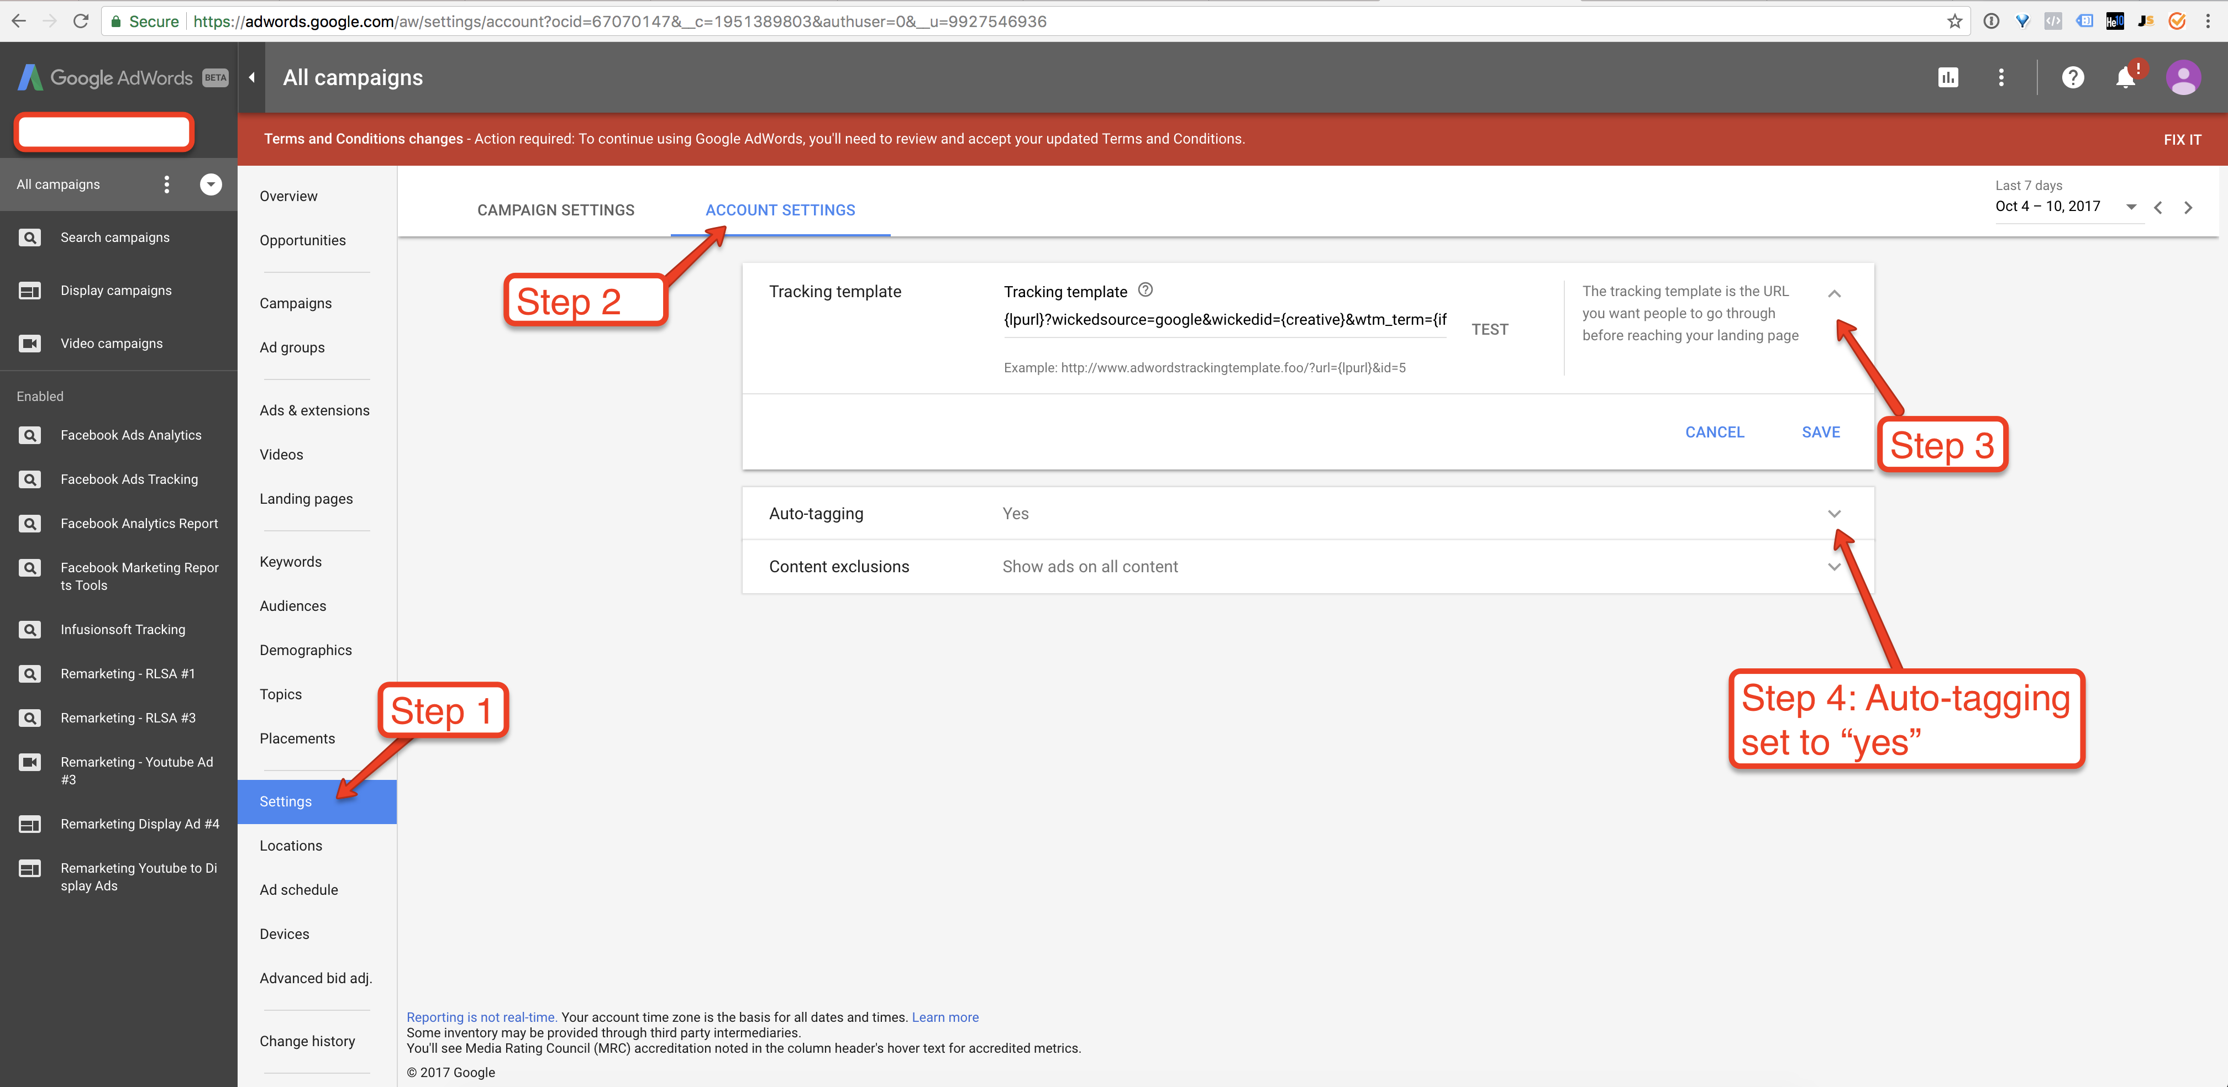Collapse the Tracking template section chevron

(1835, 294)
